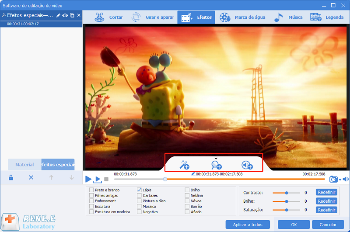
Task: Enable the Mosaico checkbox
Action: point(139,206)
